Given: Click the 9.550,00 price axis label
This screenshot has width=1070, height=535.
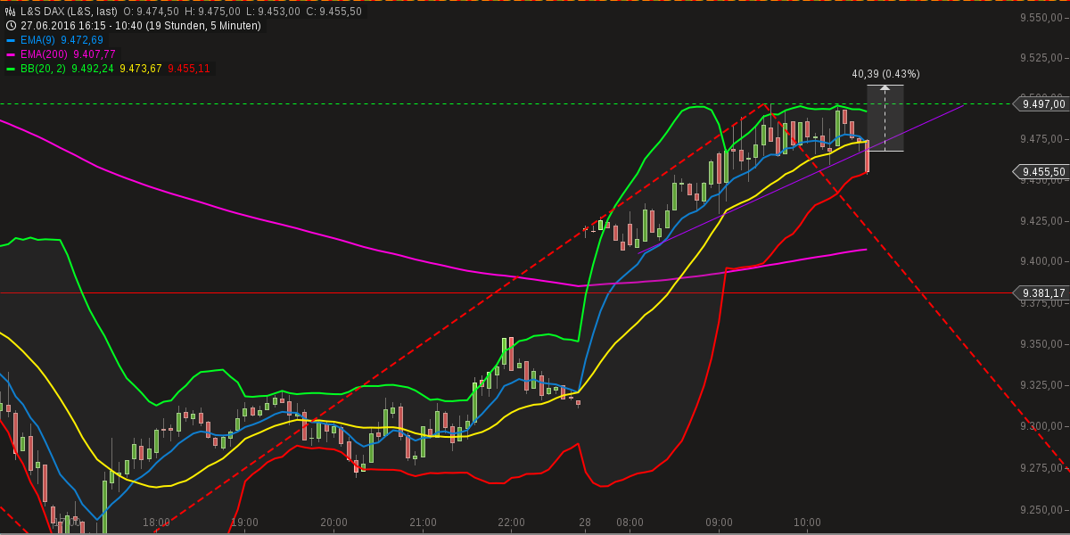Looking at the screenshot, I should [1043, 18].
